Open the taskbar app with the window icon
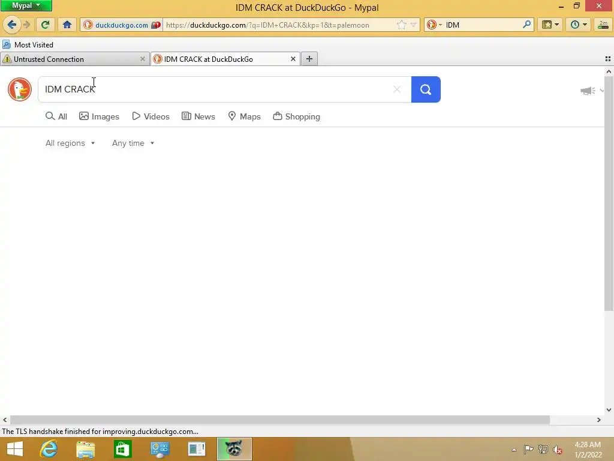The width and height of the screenshot is (614, 461). pyautogui.click(x=197, y=449)
